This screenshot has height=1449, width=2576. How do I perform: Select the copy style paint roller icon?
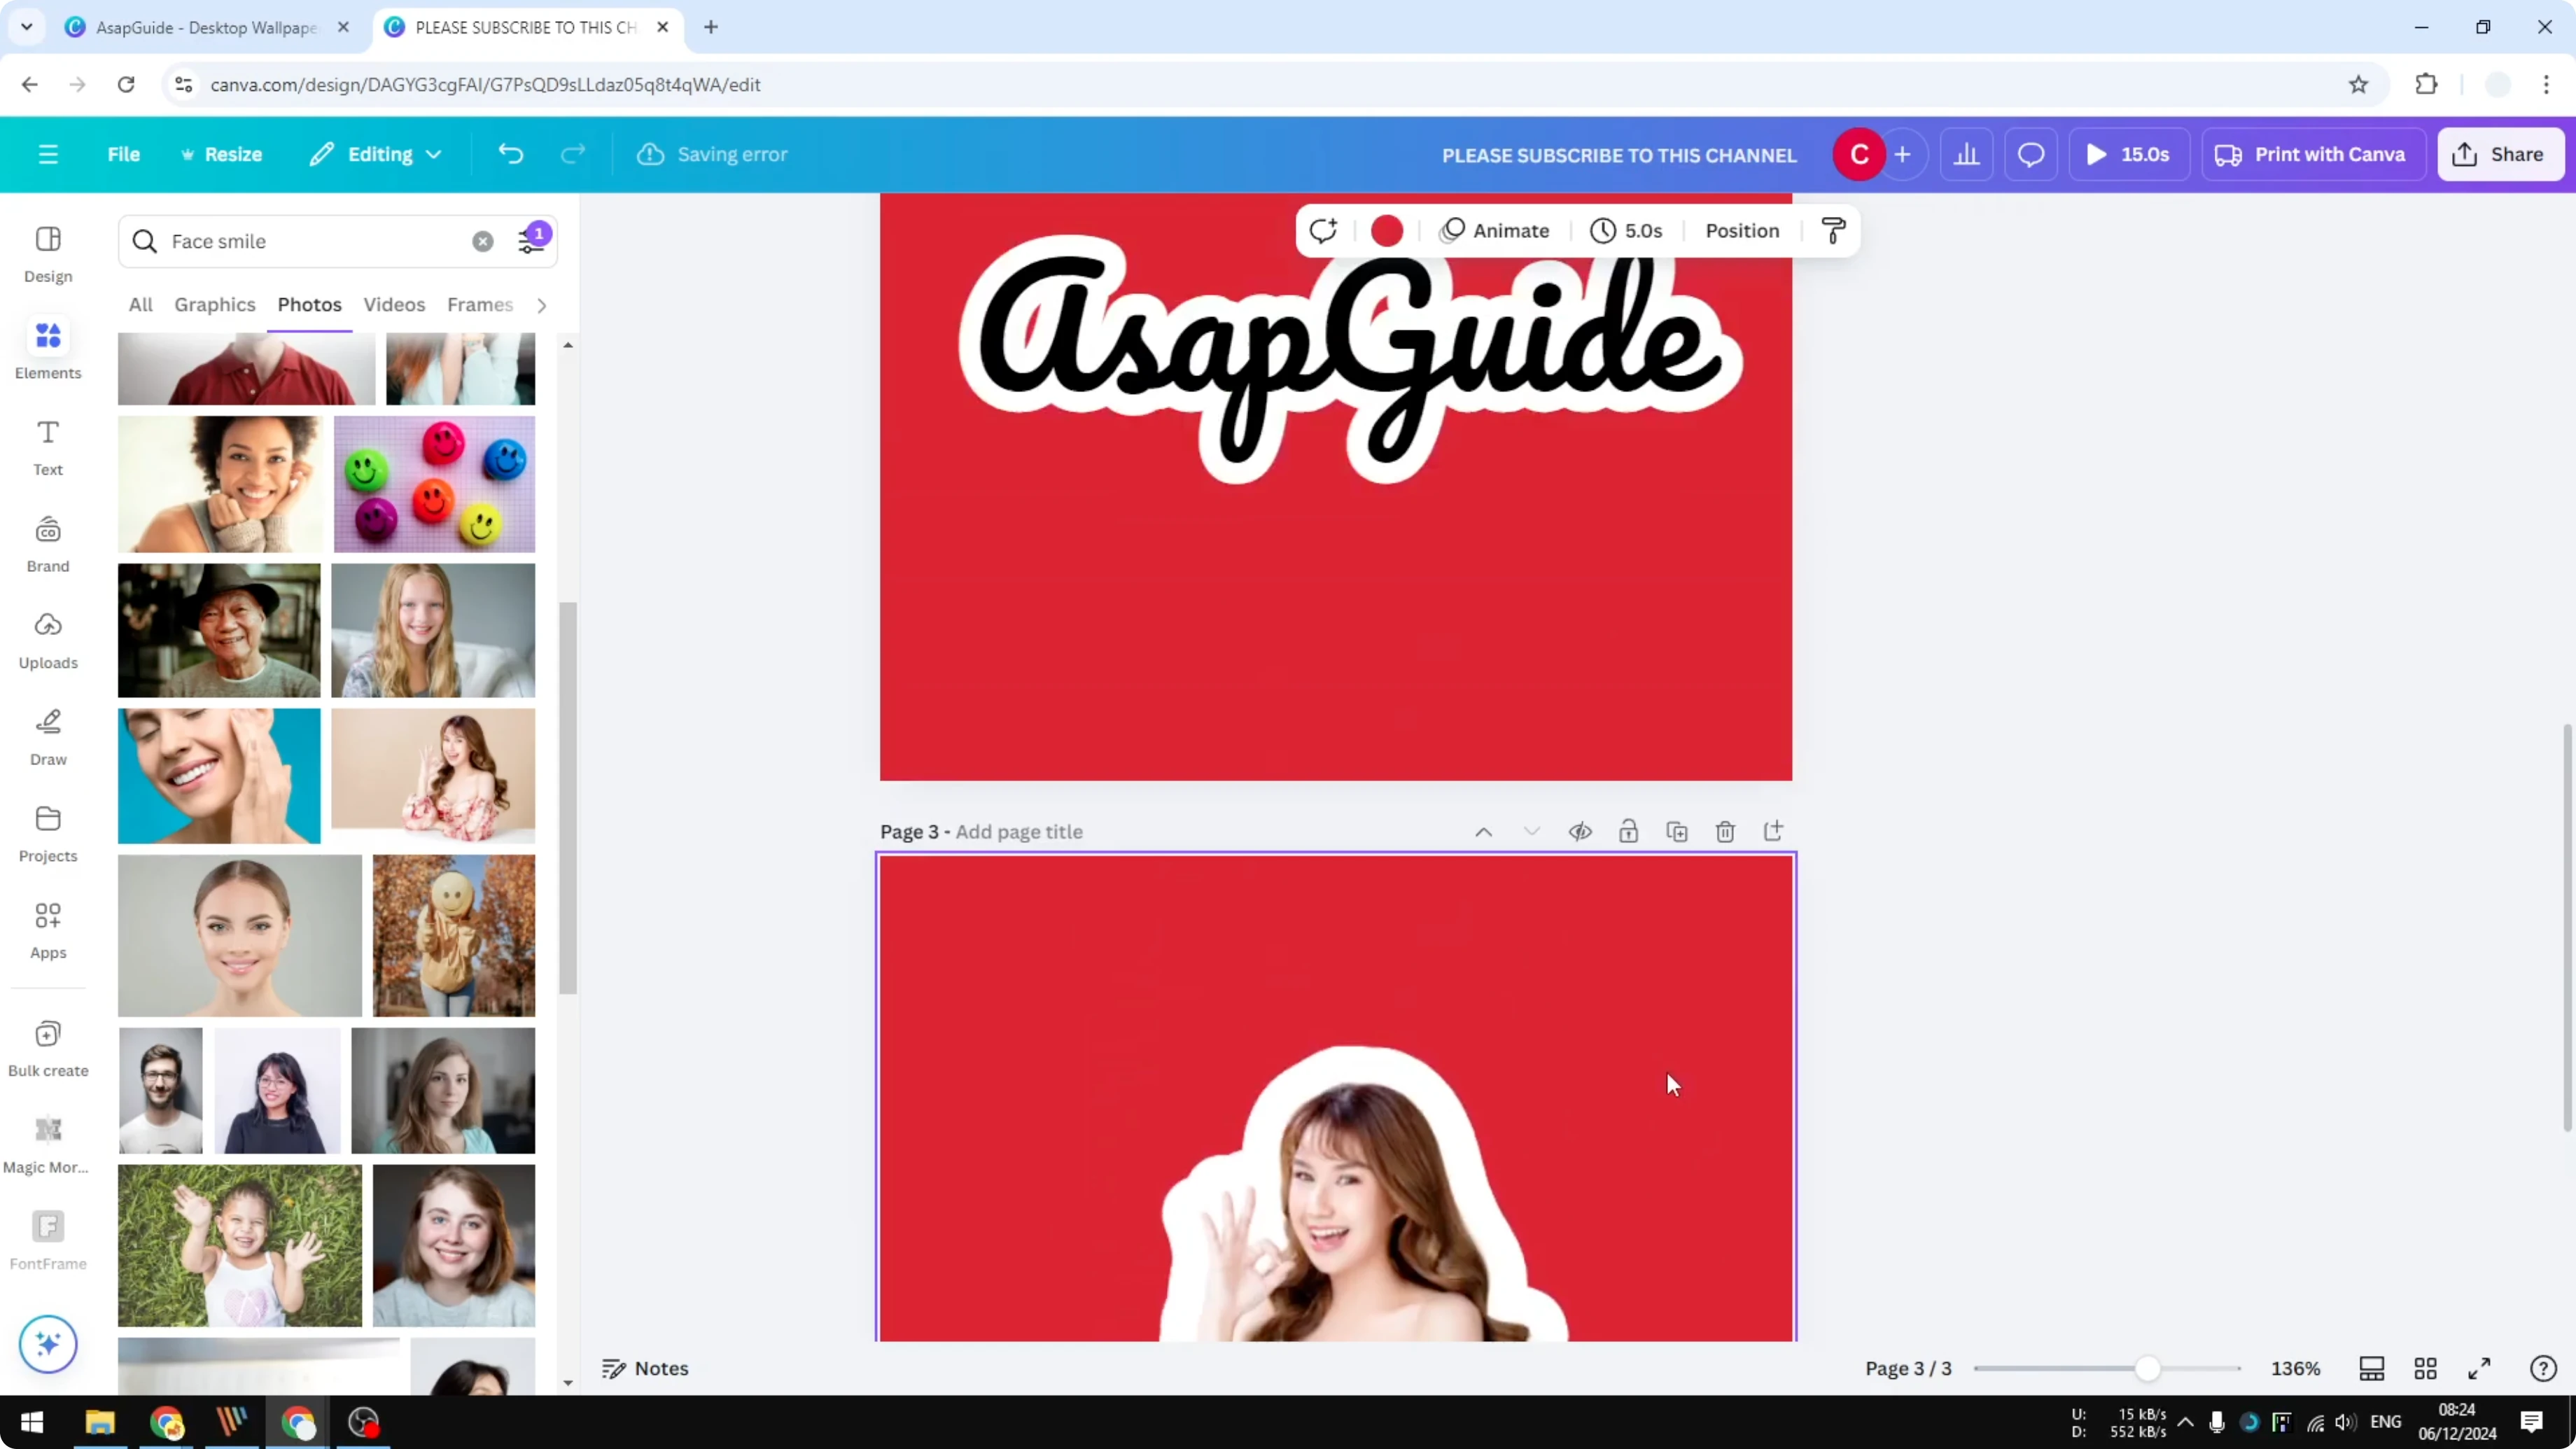tap(1833, 230)
